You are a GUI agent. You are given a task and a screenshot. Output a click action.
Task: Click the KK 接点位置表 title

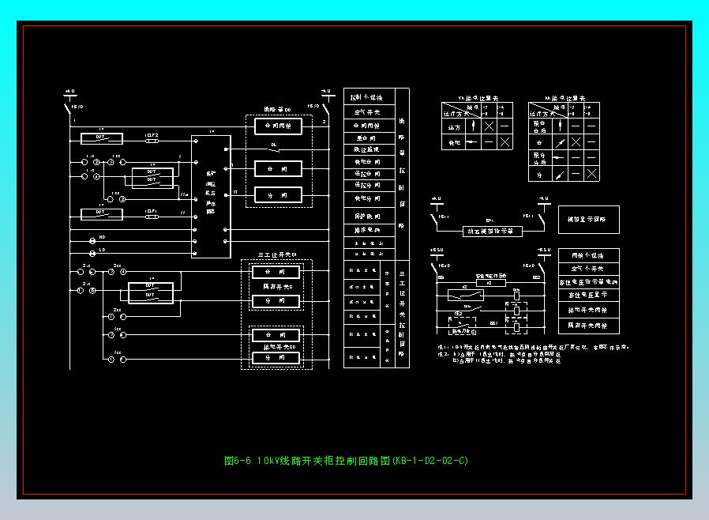(x=565, y=98)
